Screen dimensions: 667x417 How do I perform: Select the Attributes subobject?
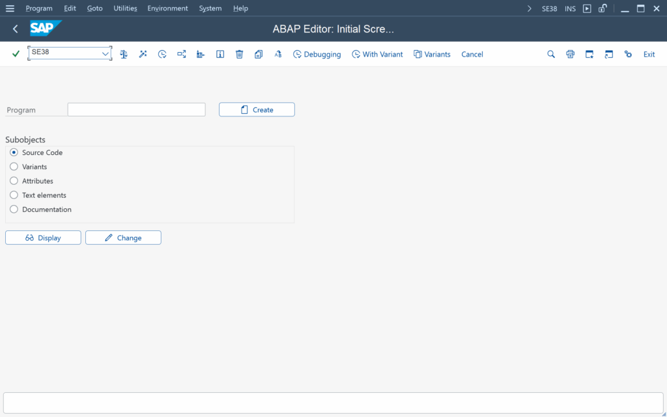14,181
